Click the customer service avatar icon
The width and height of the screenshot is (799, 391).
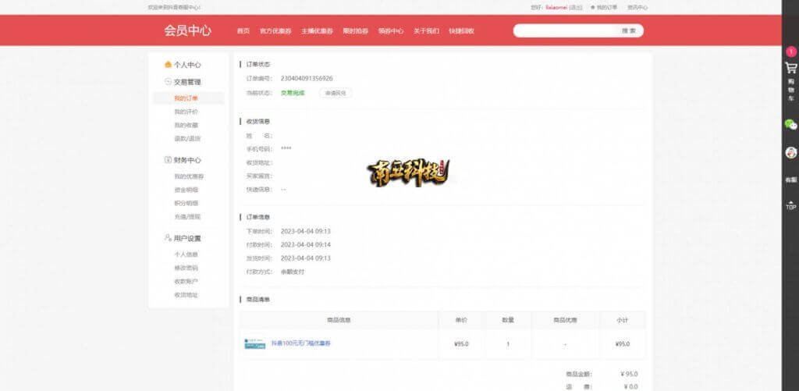790,152
